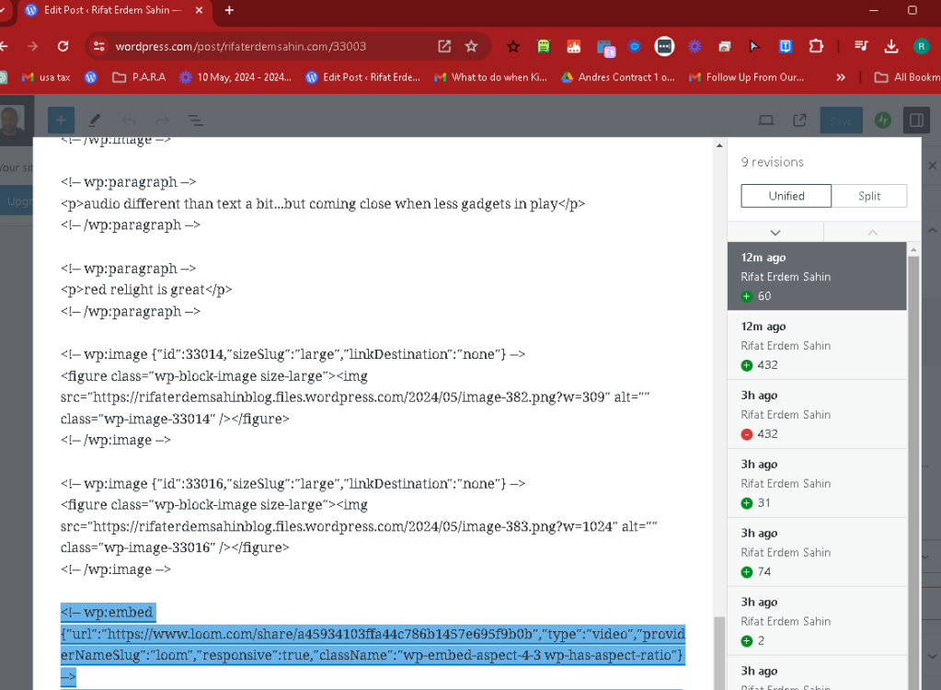Open the 'Andres Contract 1' Drive bookmark
Screen dimensions: 941x690
[617, 76]
